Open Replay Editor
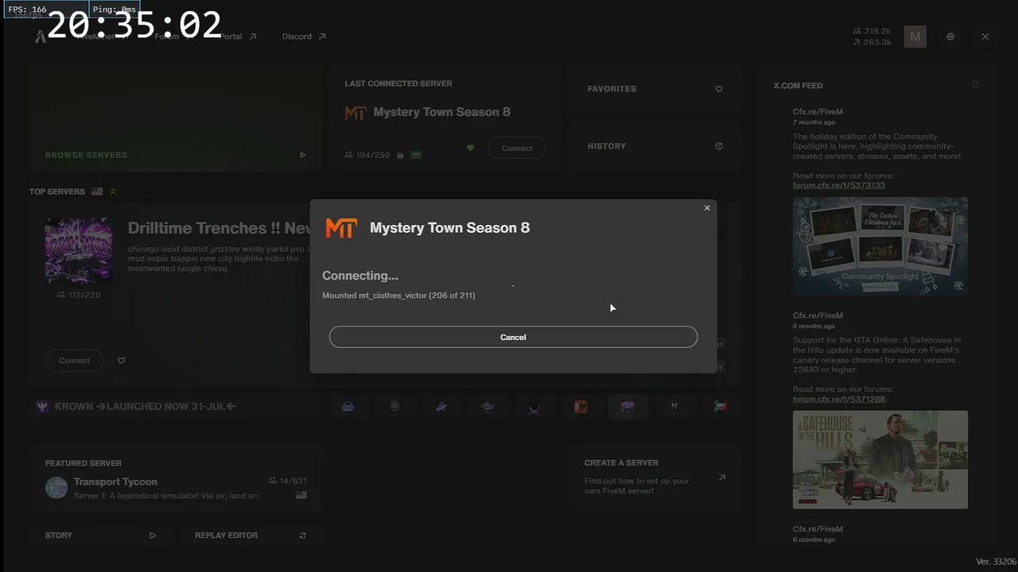The image size is (1018, 572). 251,535
